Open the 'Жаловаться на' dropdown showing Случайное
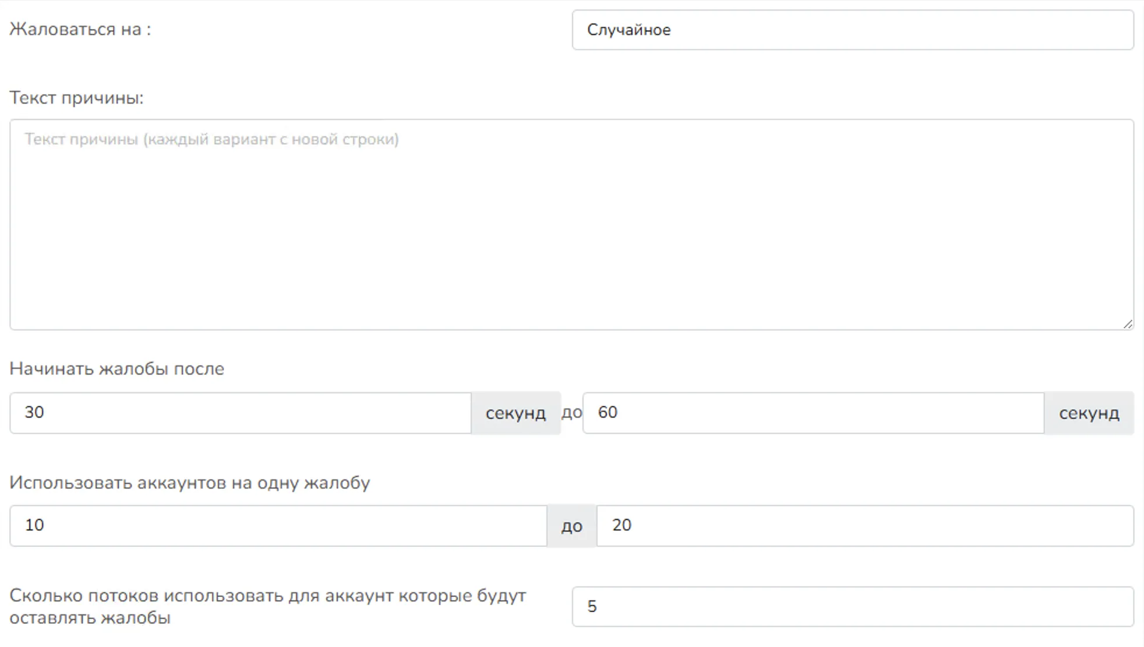Viewport: 1144px width, 647px height. click(852, 30)
